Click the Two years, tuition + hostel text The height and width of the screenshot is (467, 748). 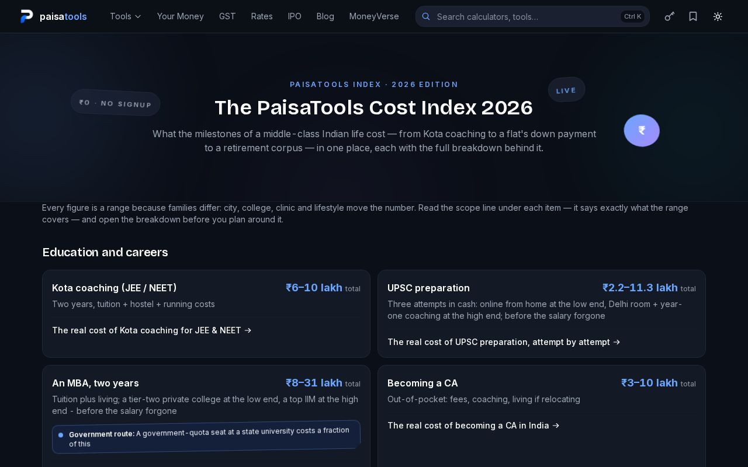pyautogui.click(x=133, y=304)
